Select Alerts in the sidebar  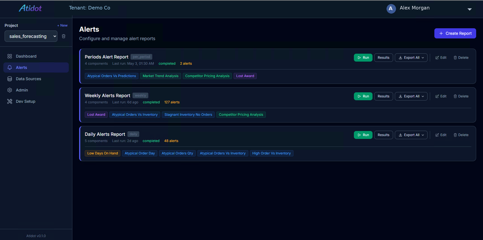(36, 67)
